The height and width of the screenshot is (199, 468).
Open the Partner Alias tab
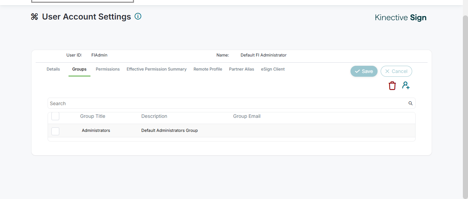tap(242, 69)
